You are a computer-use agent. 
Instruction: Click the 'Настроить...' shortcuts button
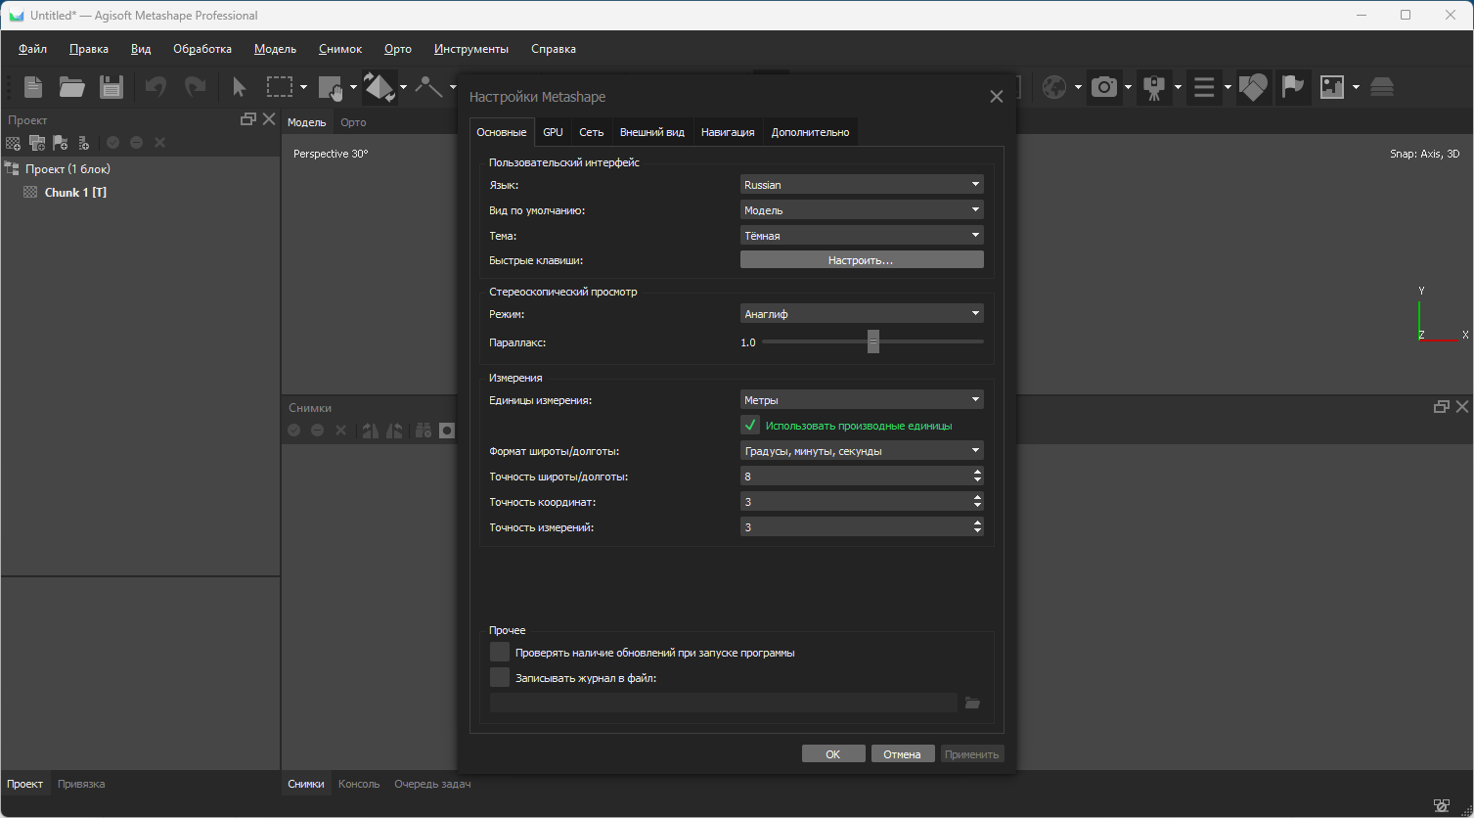tap(861, 260)
